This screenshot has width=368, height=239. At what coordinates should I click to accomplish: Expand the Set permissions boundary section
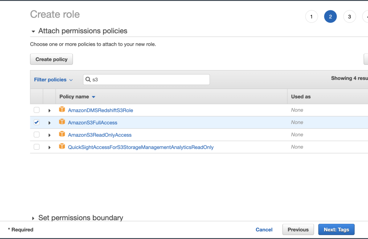[x=33, y=218]
